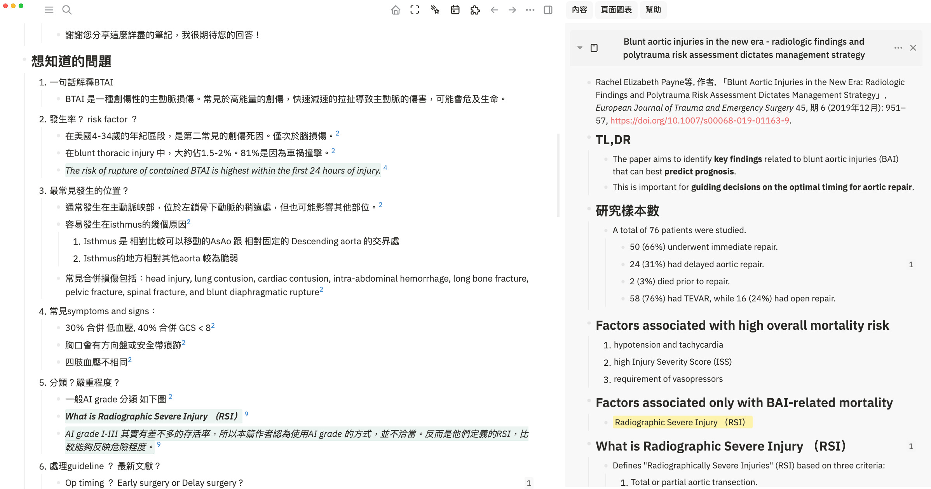Click text 一句話解釋BTAI
The image size is (931, 489).
(81, 82)
